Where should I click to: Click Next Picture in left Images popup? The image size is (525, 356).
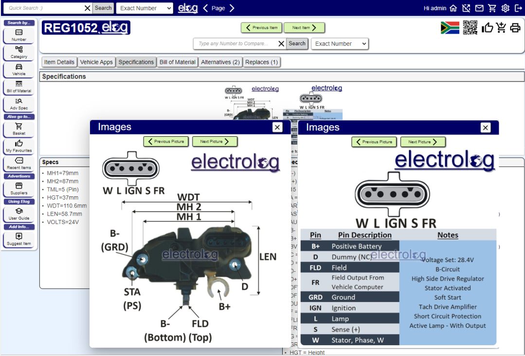(215, 142)
